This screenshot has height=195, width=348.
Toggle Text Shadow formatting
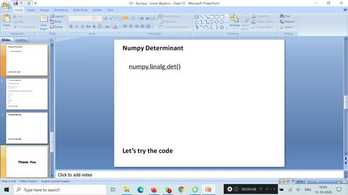tap(94, 27)
